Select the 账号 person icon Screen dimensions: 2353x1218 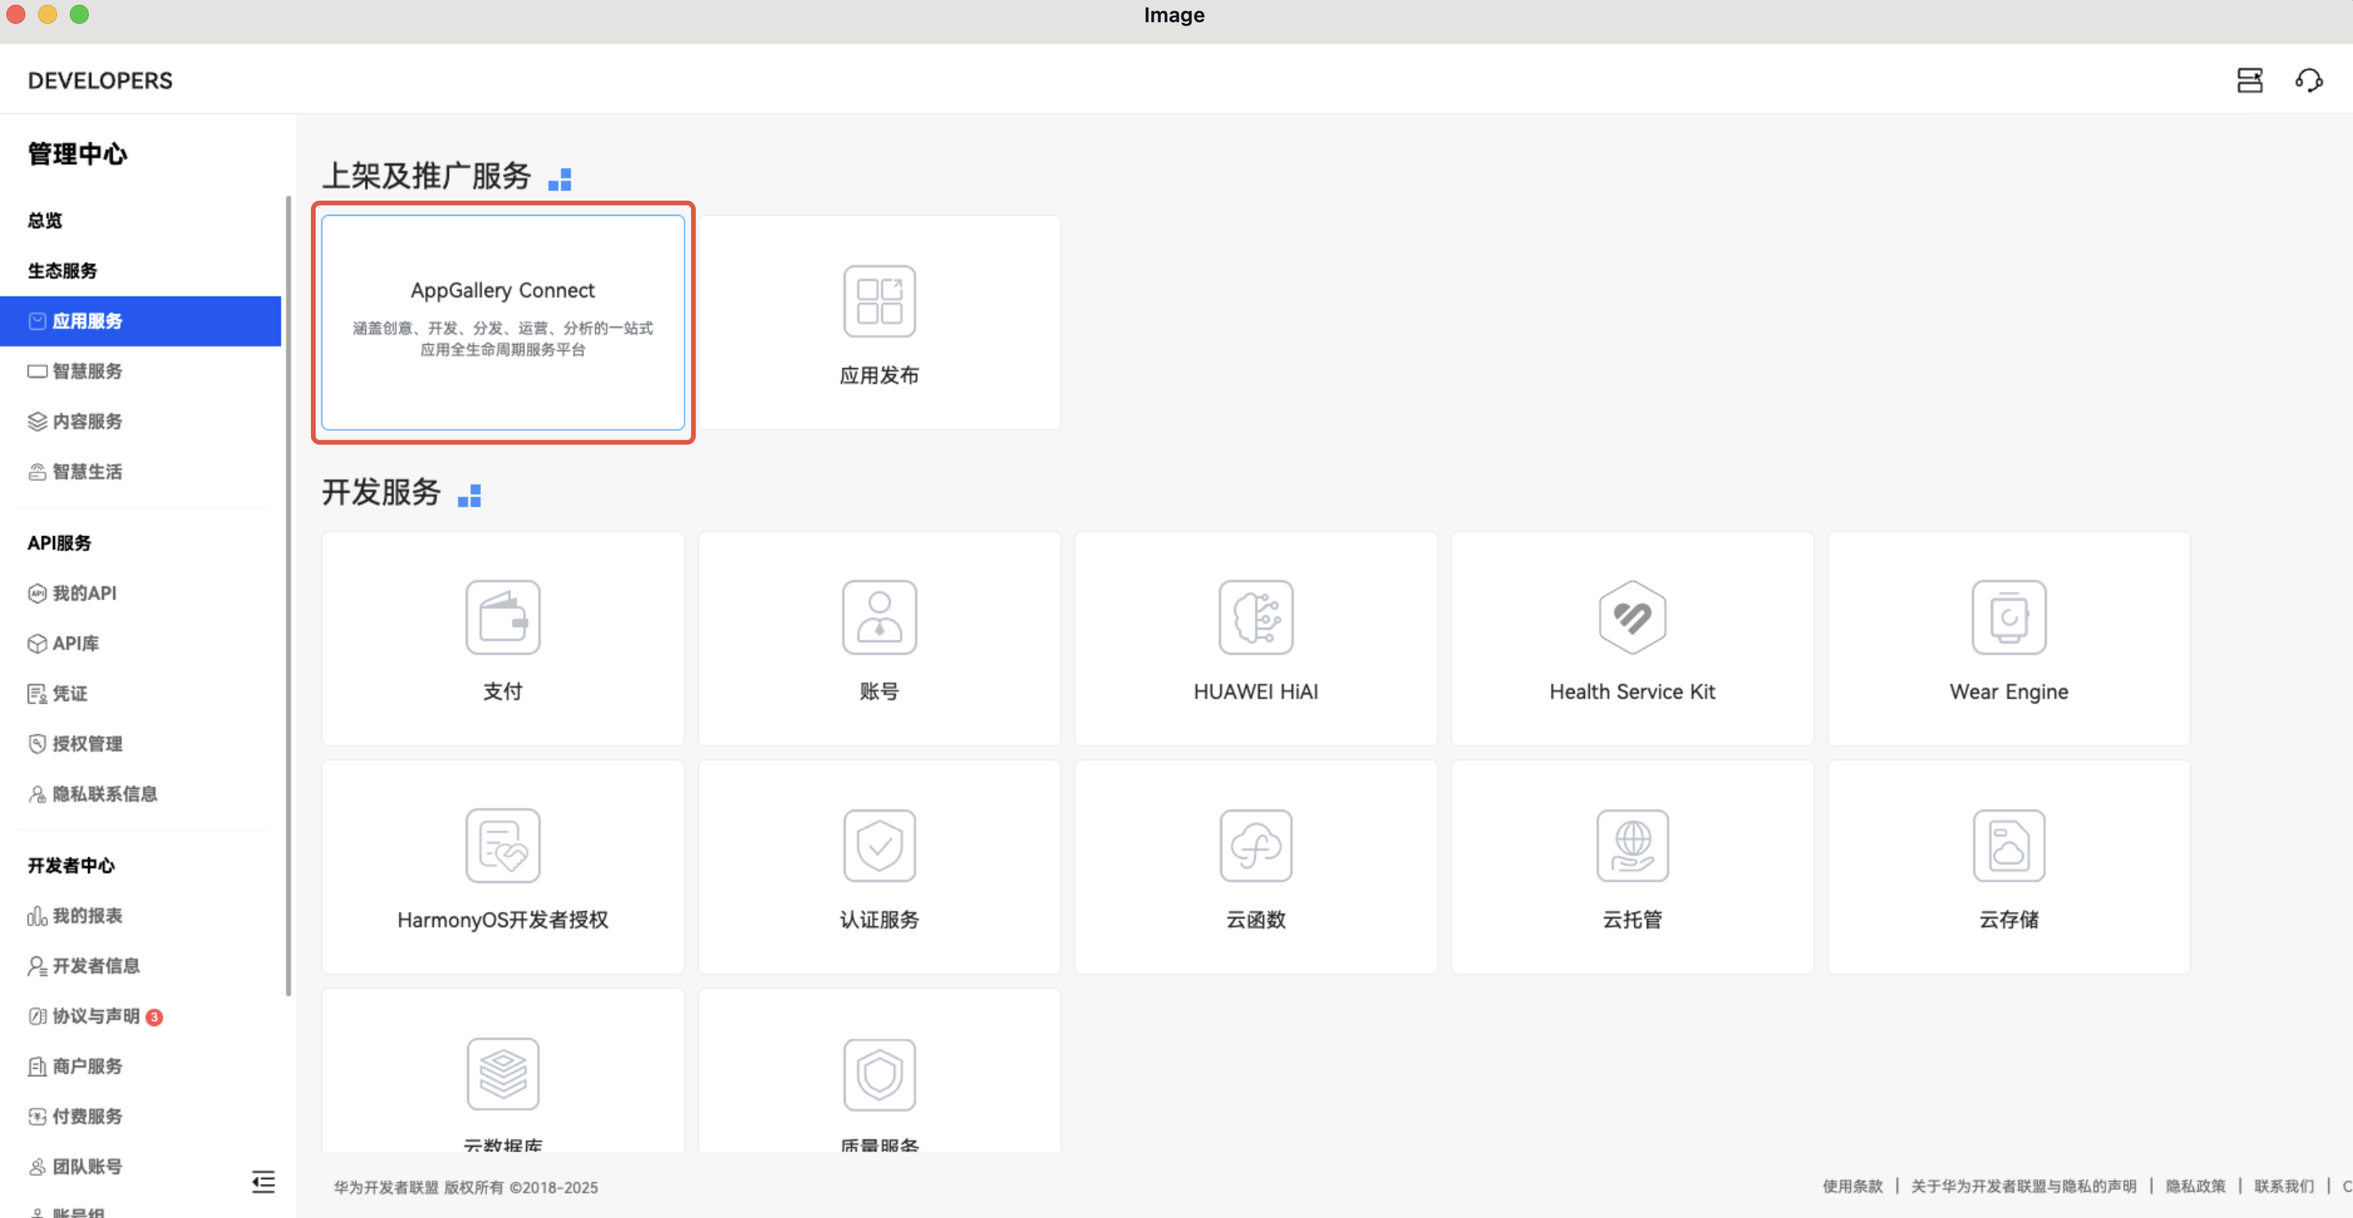point(879,617)
